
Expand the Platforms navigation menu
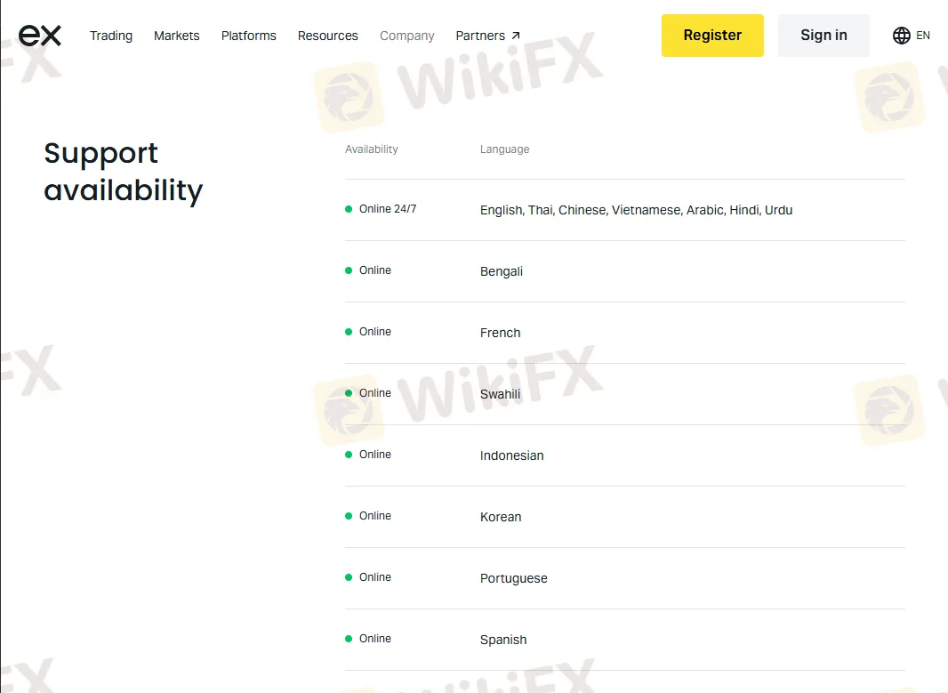(248, 36)
